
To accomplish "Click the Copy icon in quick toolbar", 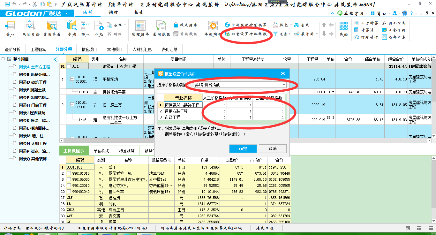I will coord(42,4).
